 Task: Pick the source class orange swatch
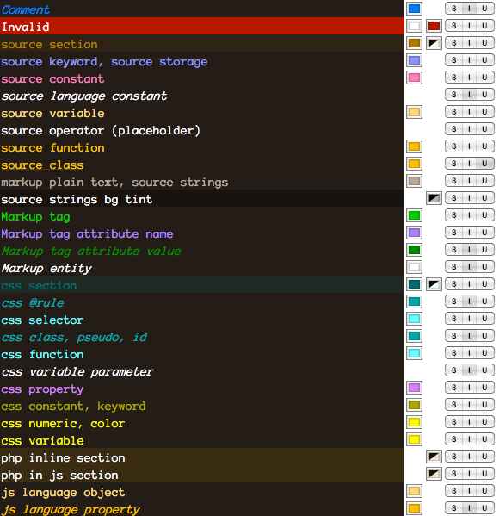[414, 164]
